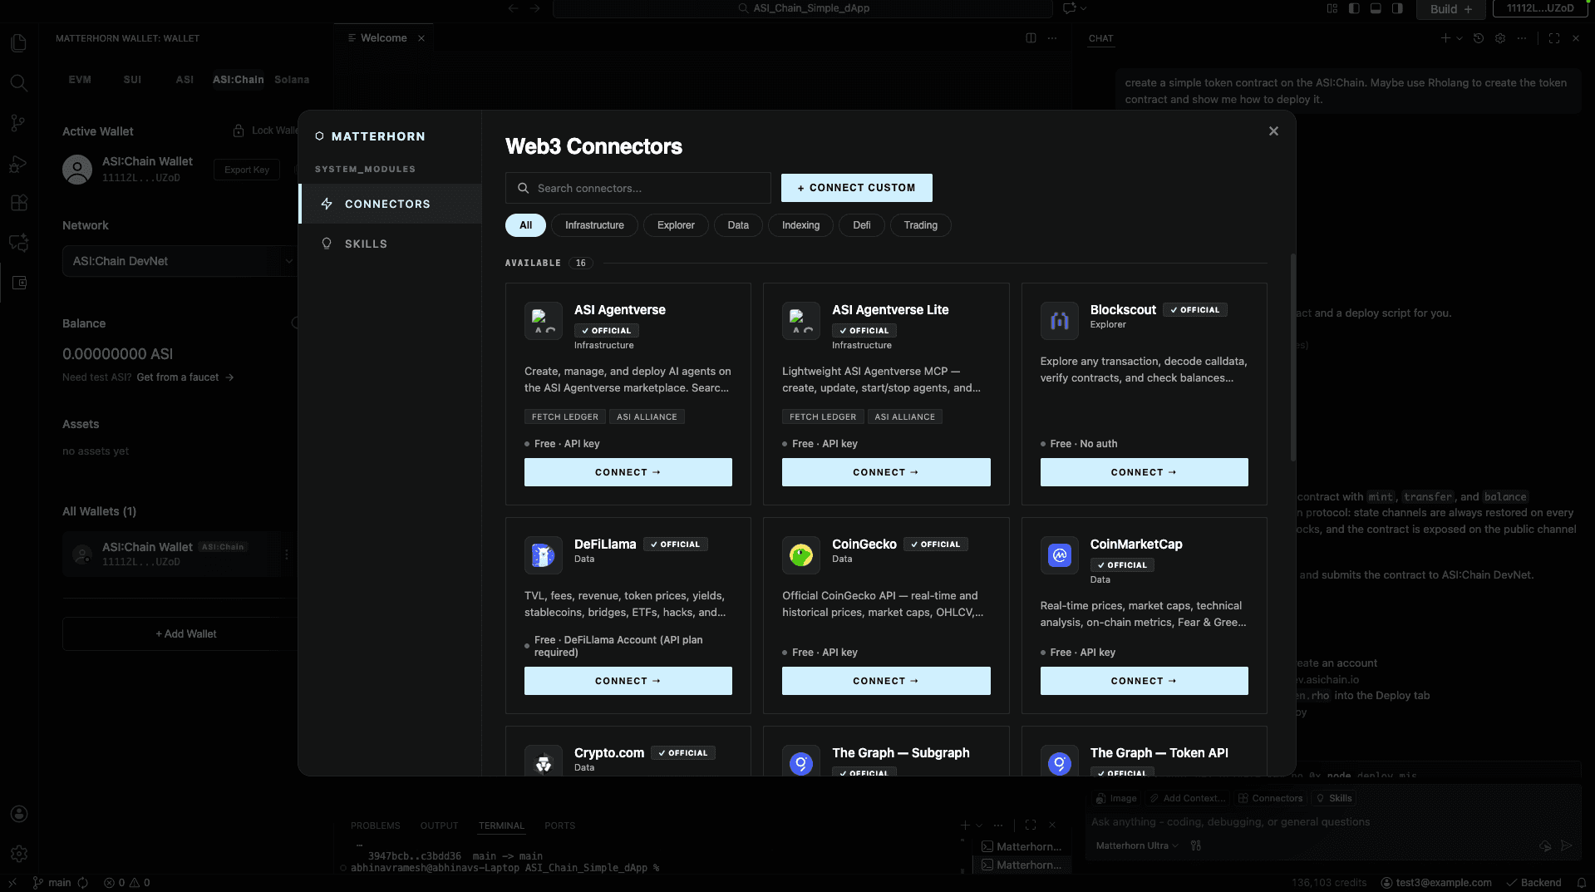
Task: Switch to the Solana chain tab
Action: point(292,80)
